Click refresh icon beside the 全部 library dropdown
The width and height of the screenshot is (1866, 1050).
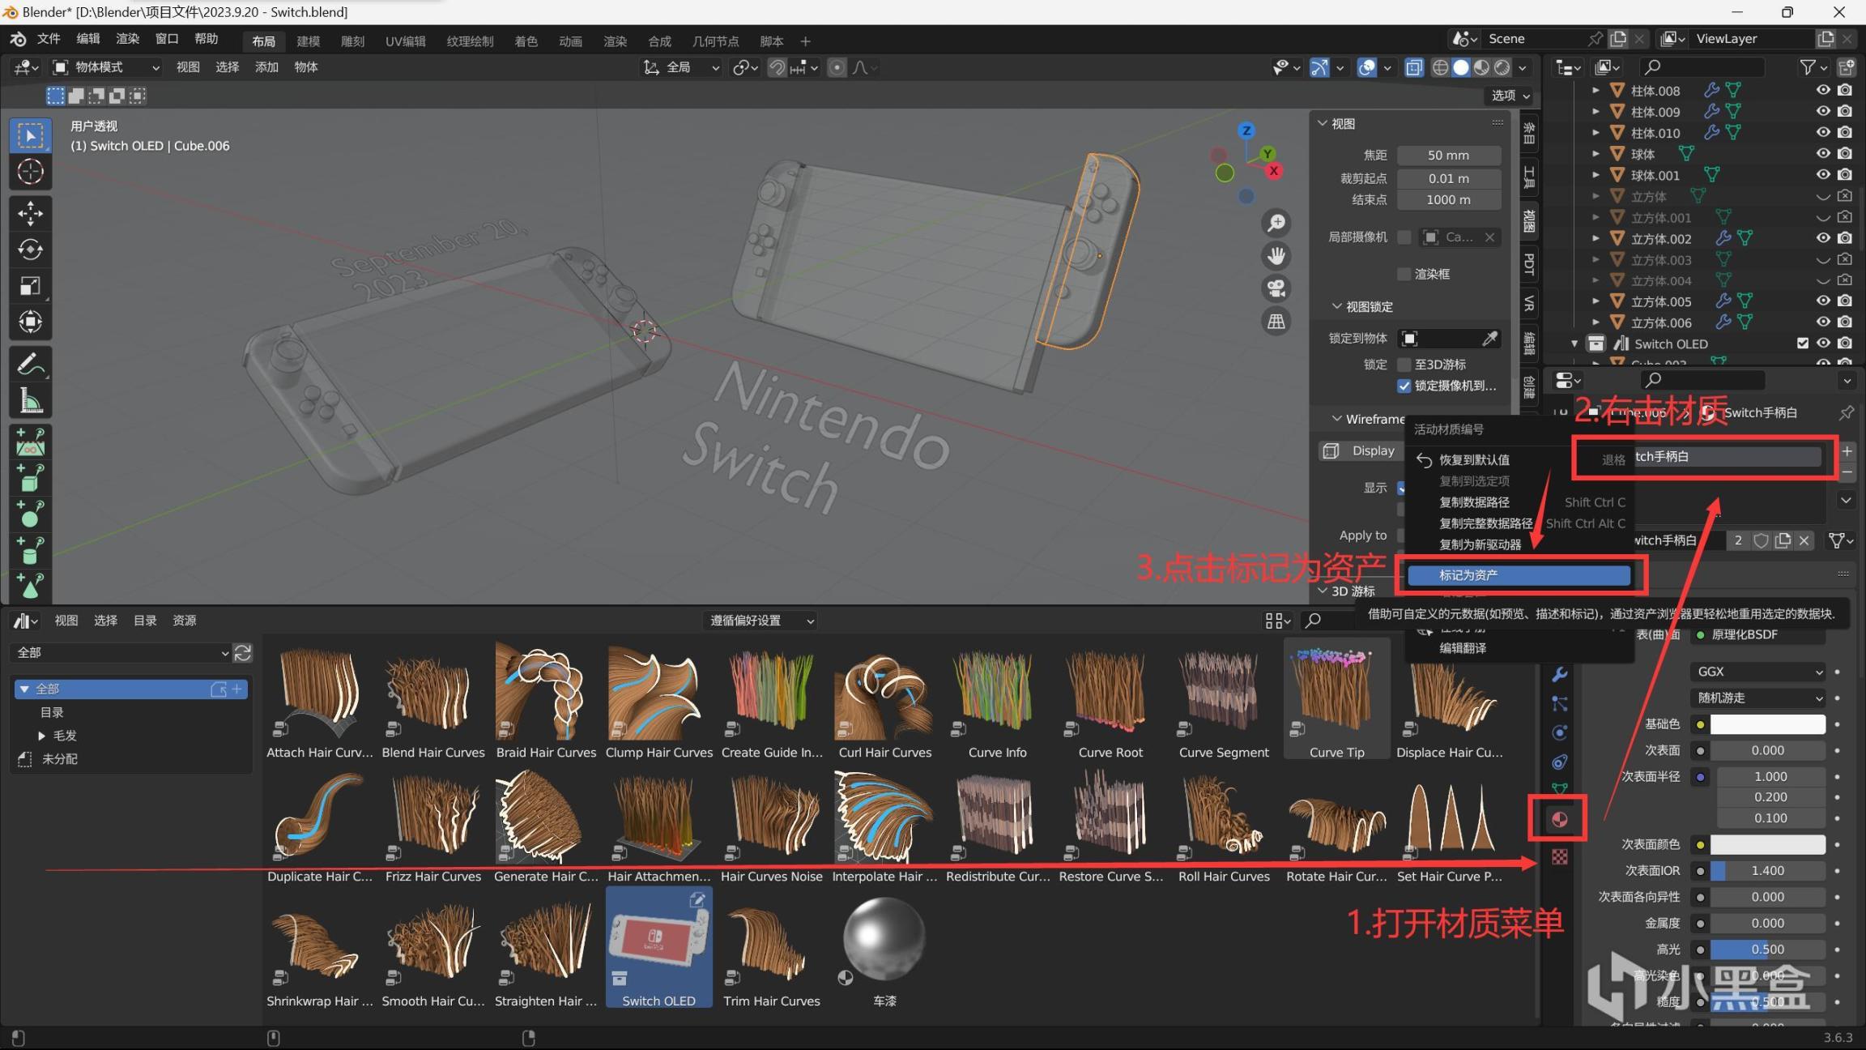tap(242, 653)
